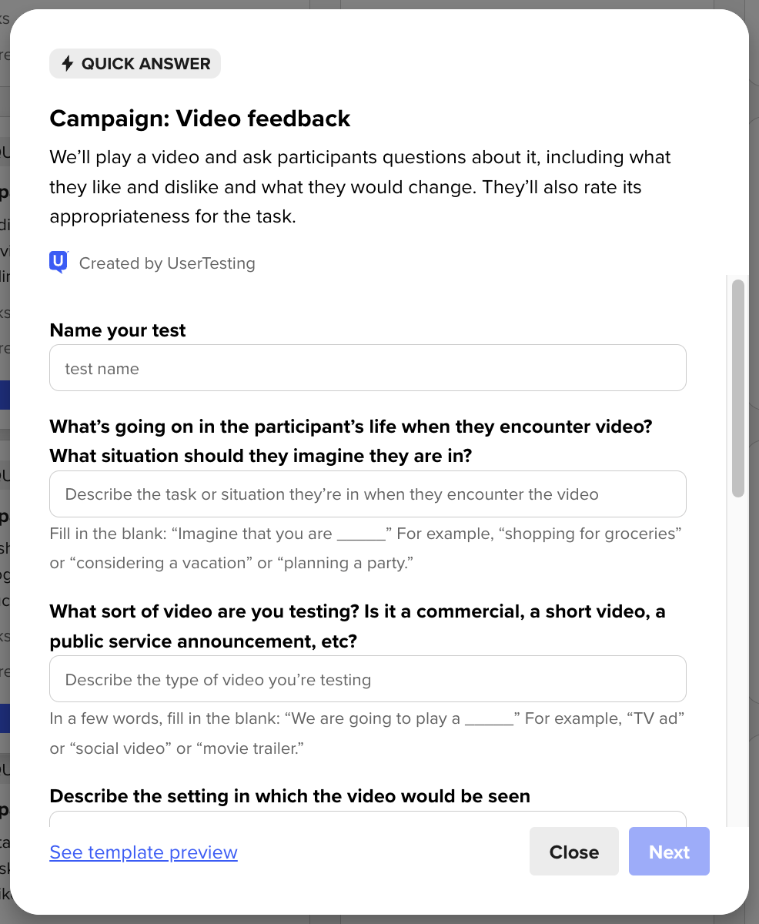This screenshot has width=759, height=924.
Task: Click the participant situation description field
Action: (367, 494)
